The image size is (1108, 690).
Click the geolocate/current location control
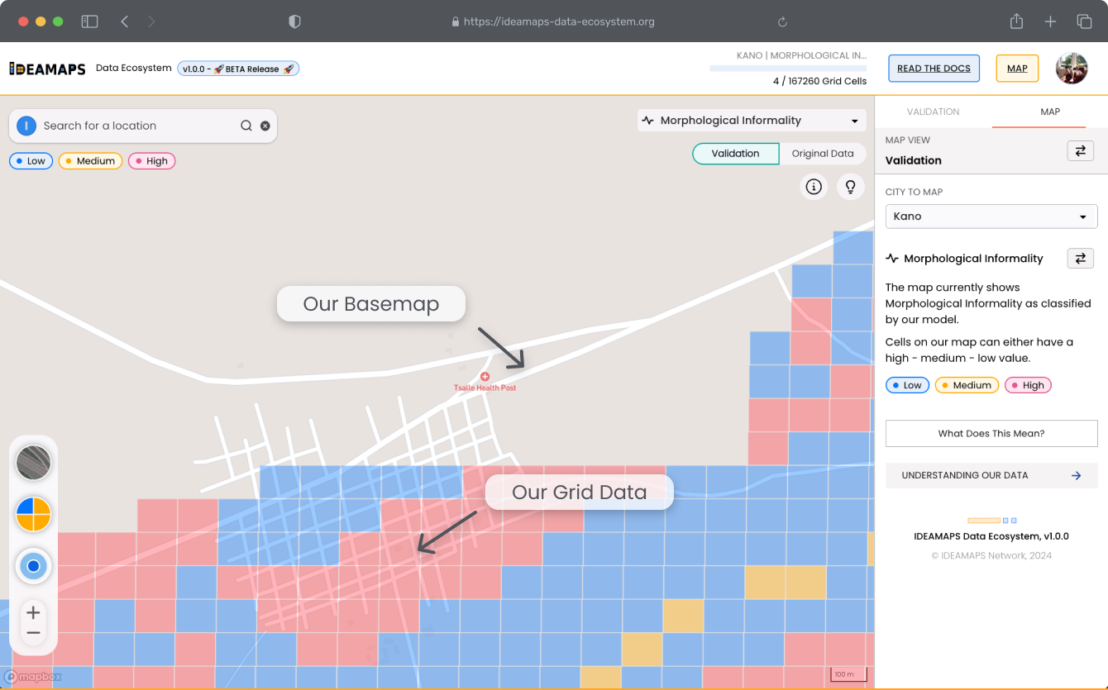[x=33, y=566]
